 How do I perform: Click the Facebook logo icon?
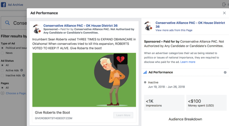point(3,5)
